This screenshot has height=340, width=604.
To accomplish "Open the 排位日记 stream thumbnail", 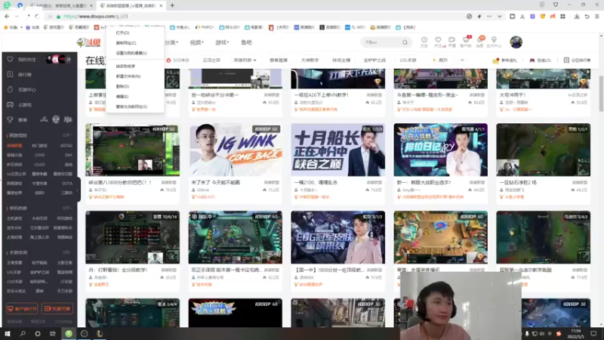I will coord(440,150).
